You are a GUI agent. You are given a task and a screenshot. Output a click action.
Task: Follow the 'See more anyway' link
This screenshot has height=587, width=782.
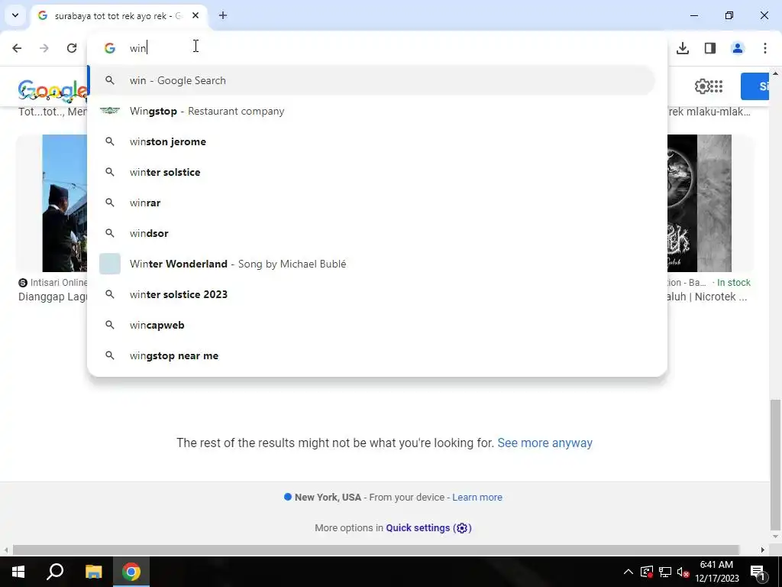[544, 443]
